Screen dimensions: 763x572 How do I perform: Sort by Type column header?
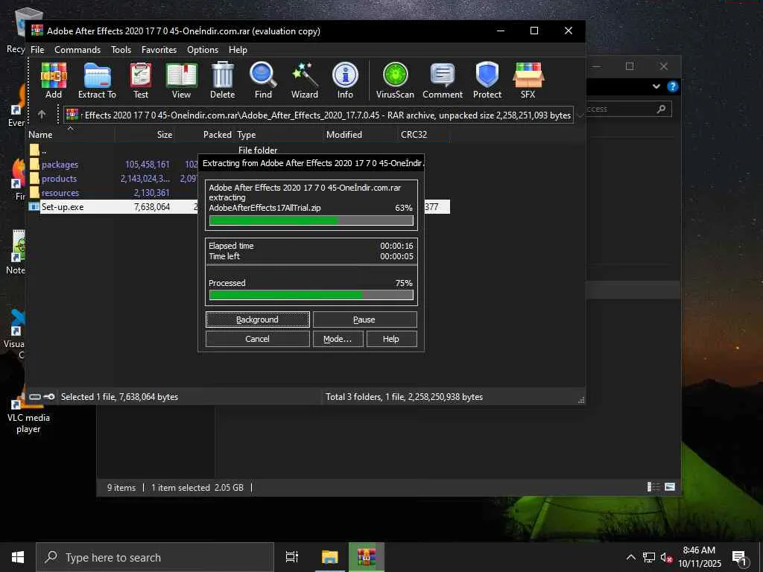279,135
